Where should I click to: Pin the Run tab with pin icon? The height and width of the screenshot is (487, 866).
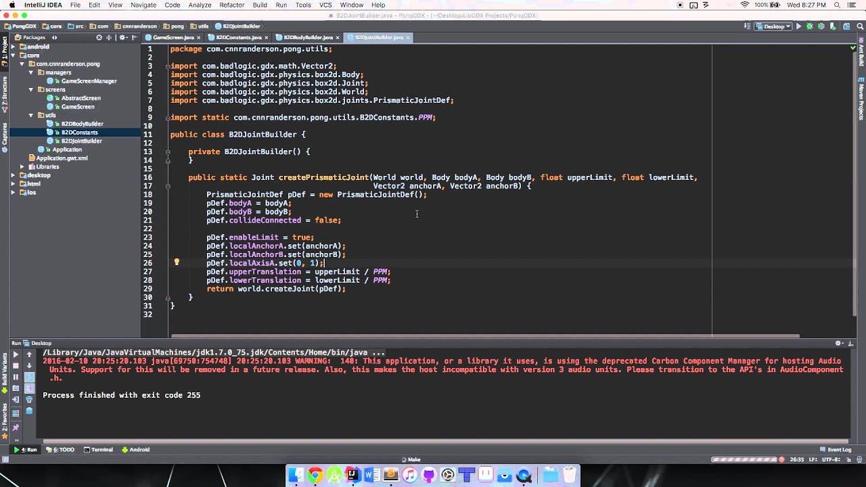point(16,427)
